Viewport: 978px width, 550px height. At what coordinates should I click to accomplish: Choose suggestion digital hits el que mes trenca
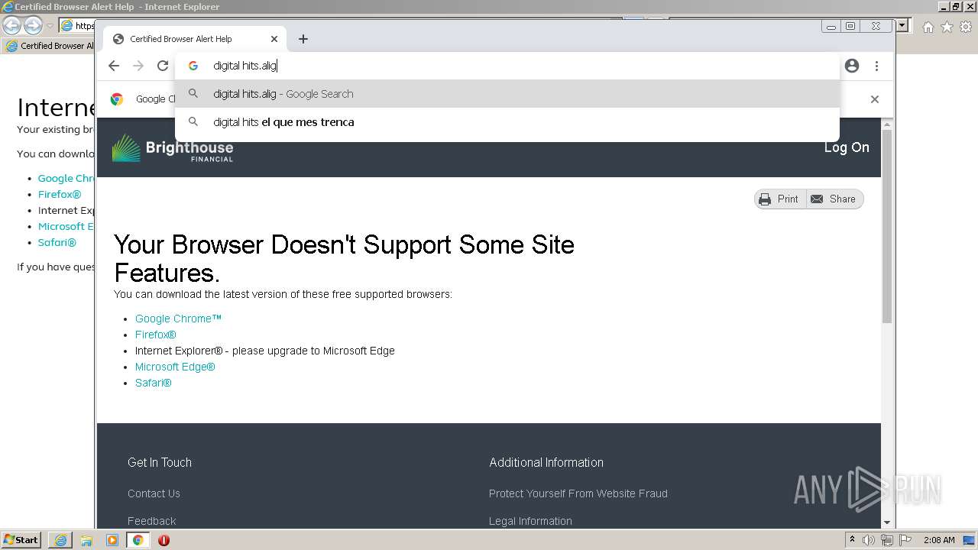click(507, 122)
